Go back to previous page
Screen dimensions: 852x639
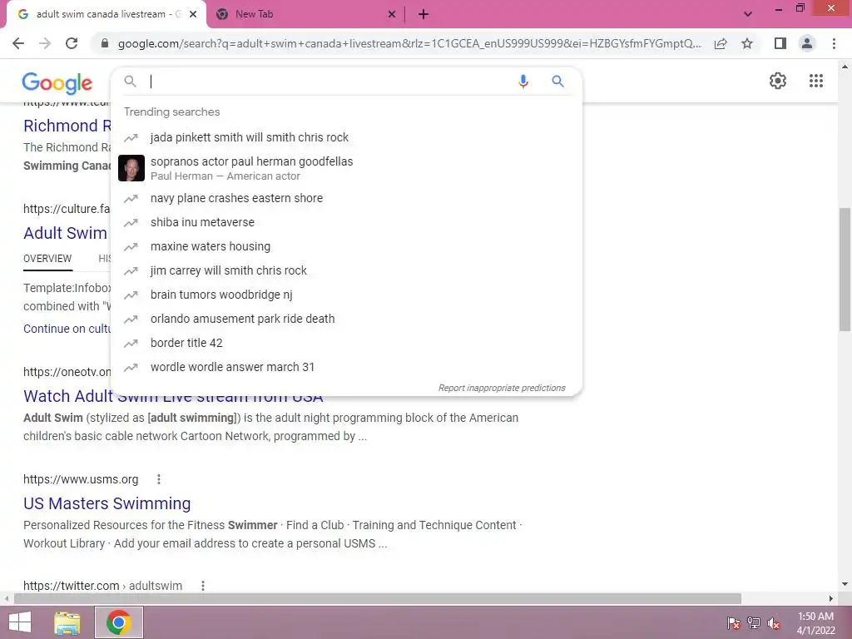(x=18, y=43)
